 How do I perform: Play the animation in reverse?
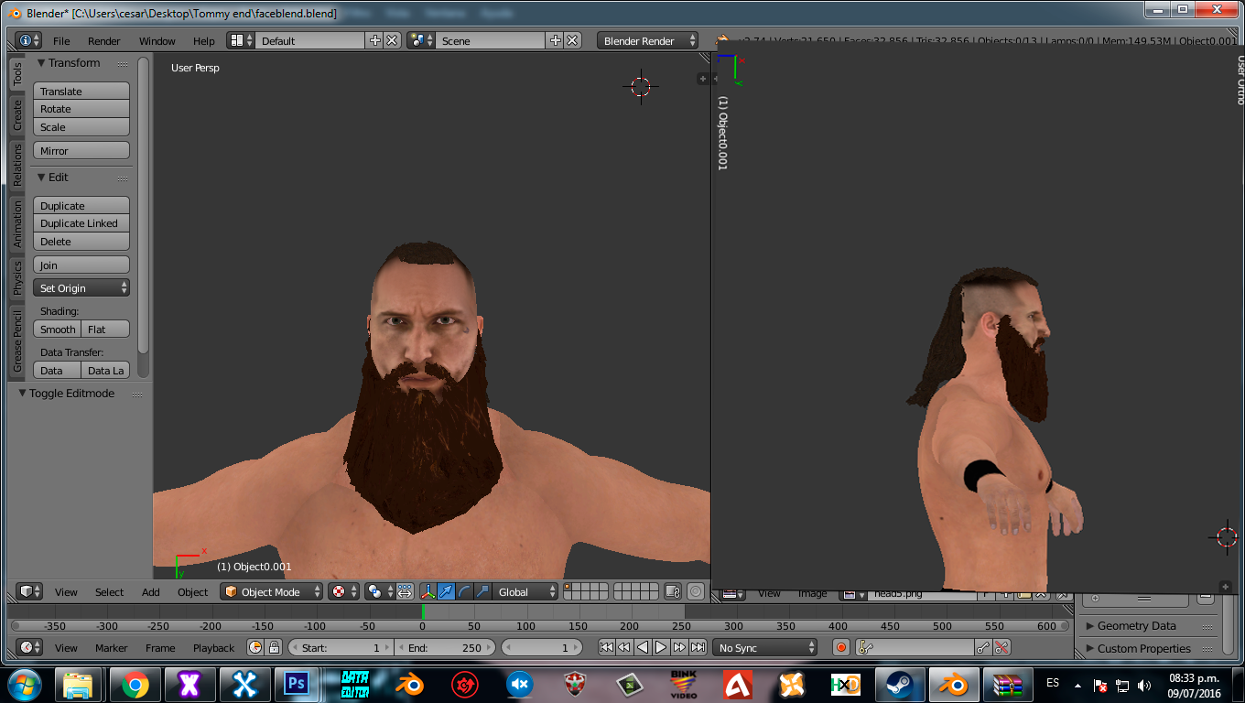[643, 647]
